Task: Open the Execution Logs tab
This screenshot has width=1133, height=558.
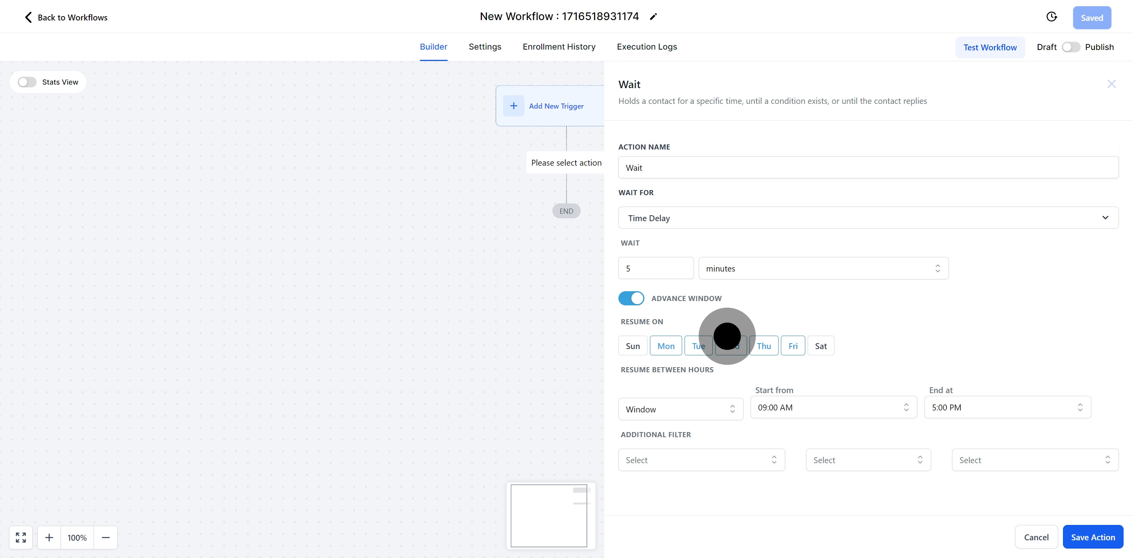Action: tap(646, 47)
